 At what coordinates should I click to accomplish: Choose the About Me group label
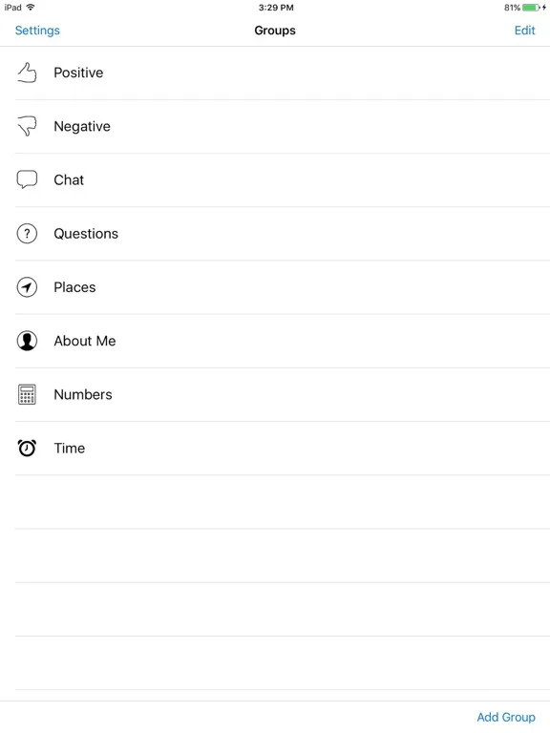coord(85,341)
